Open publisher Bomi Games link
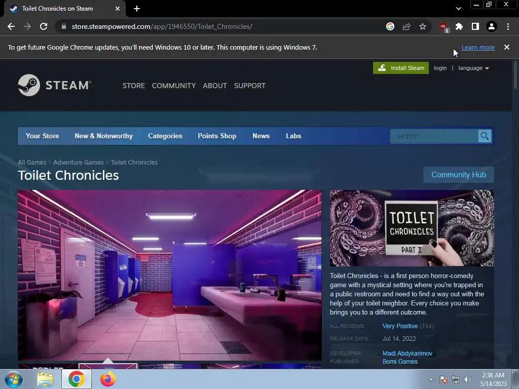 pyautogui.click(x=400, y=362)
